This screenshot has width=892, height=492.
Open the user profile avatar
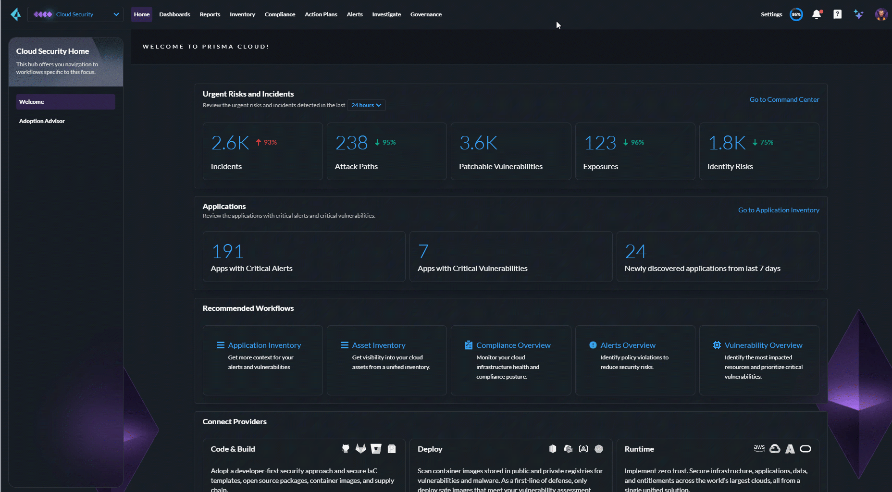tap(880, 14)
